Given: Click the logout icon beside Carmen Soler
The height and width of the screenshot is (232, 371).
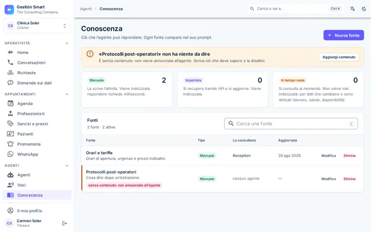Looking at the screenshot, I should click(64, 223).
